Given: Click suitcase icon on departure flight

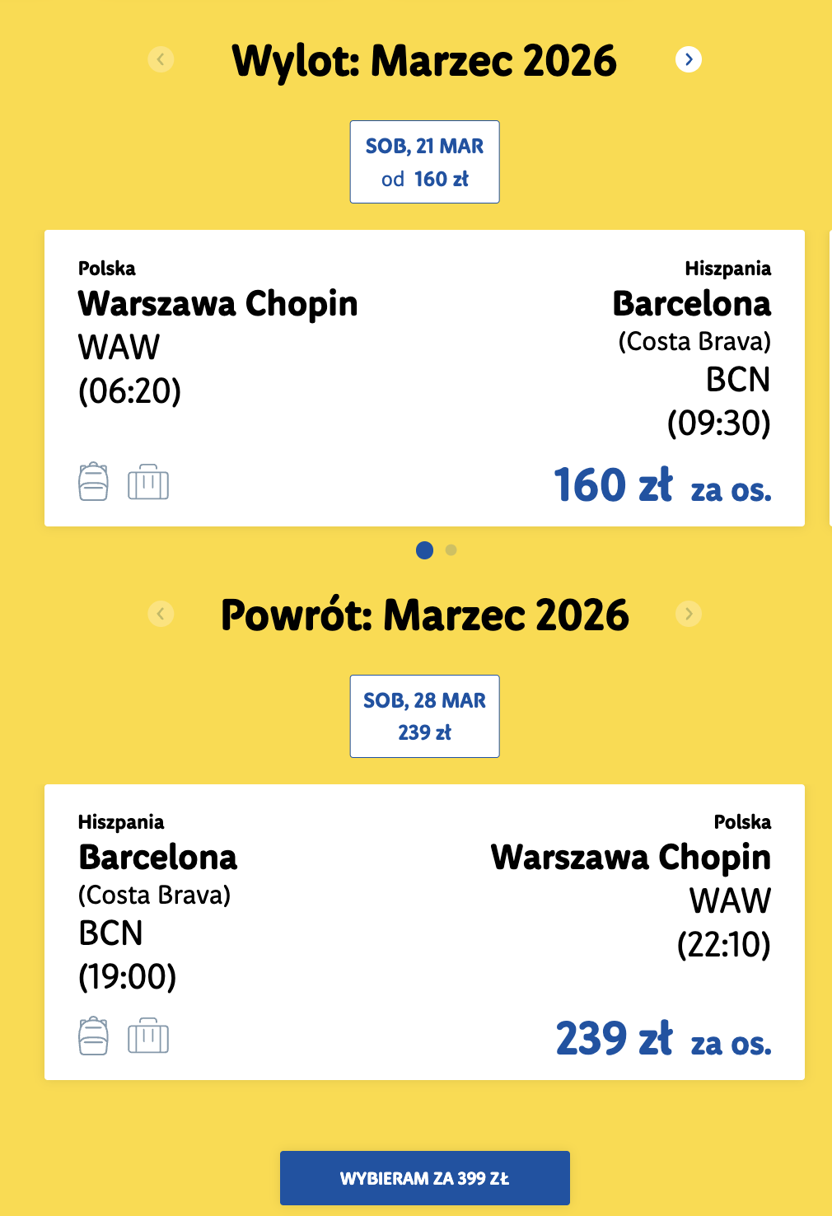Looking at the screenshot, I should [148, 482].
